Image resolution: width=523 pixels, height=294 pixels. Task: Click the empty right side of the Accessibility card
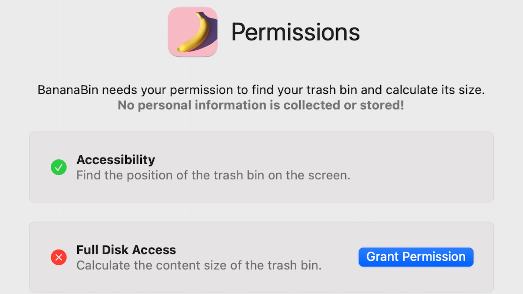tap(422, 167)
